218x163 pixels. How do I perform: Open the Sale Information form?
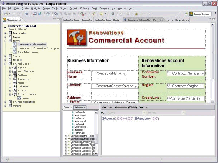[x=28, y=52]
